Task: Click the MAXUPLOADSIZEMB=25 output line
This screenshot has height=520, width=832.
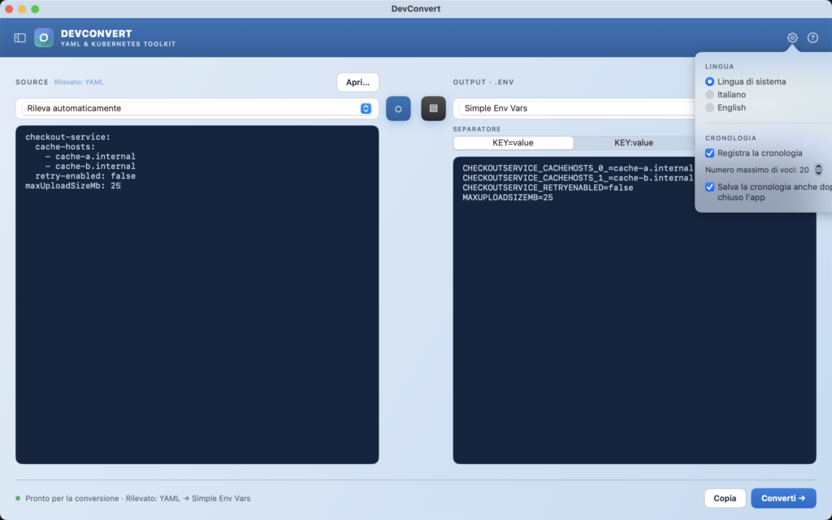Action: (508, 197)
